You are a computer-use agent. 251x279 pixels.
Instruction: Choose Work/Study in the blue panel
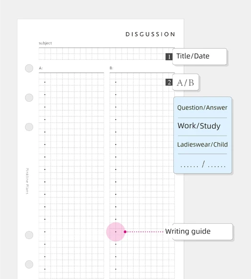point(199,126)
